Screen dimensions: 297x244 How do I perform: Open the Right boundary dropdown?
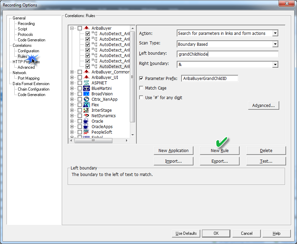(275, 65)
